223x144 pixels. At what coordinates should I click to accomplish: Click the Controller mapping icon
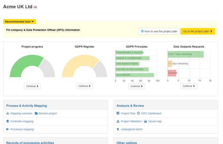[8, 121]
